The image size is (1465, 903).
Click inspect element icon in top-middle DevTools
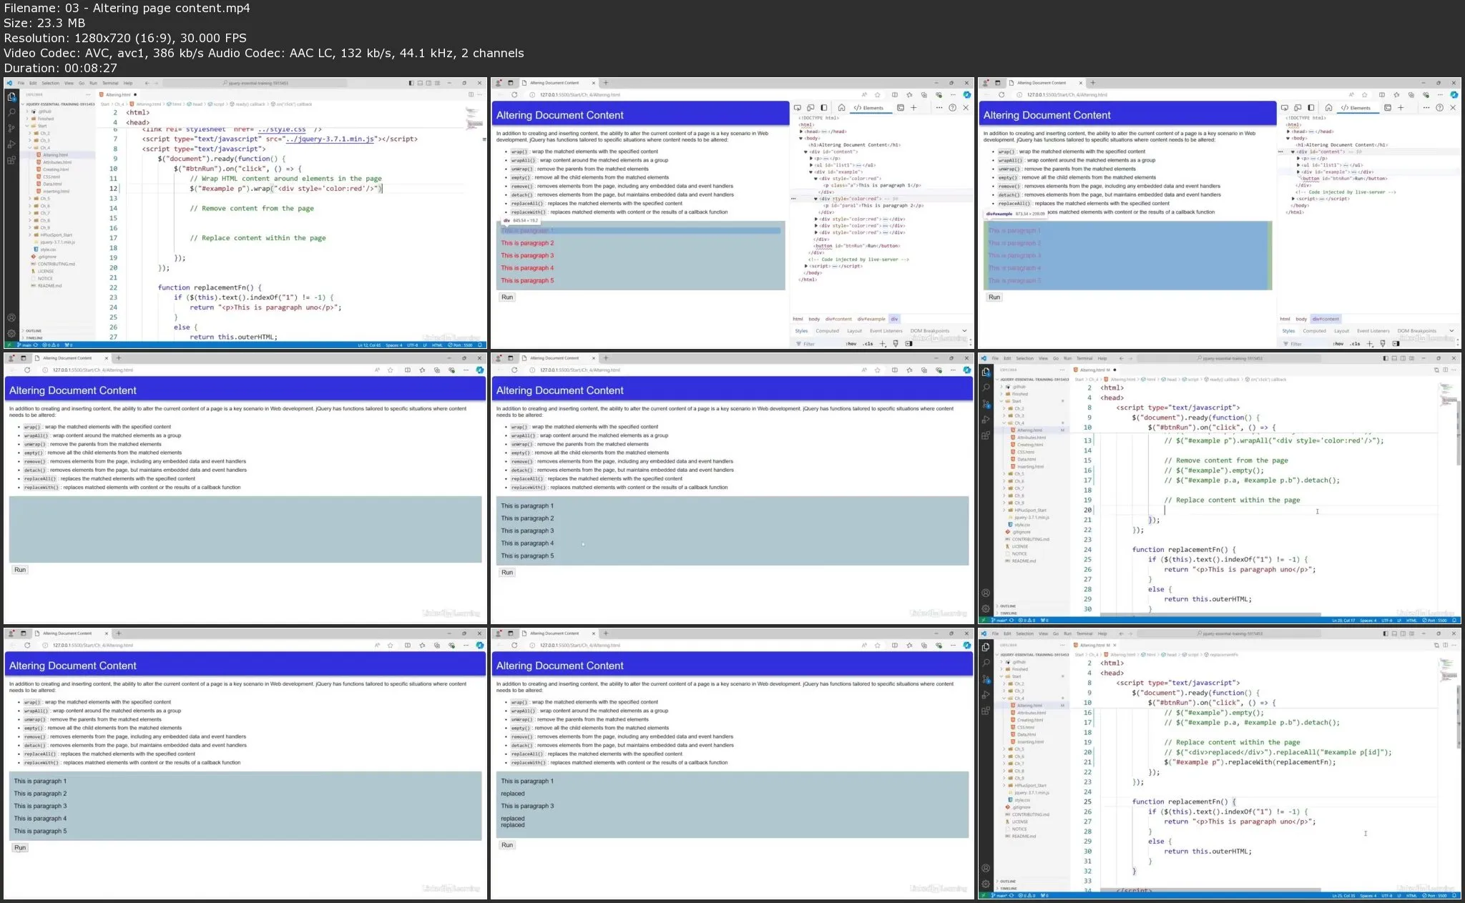click(798, 108)
